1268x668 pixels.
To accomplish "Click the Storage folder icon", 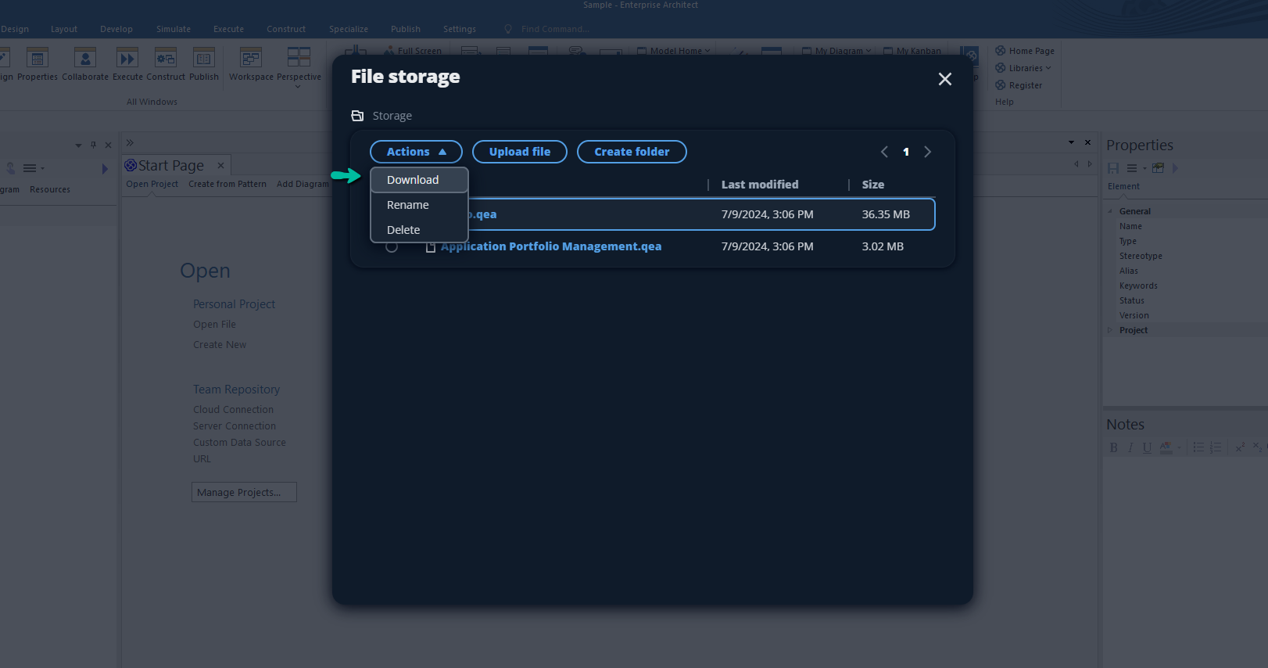I will [x=357, y=116].
